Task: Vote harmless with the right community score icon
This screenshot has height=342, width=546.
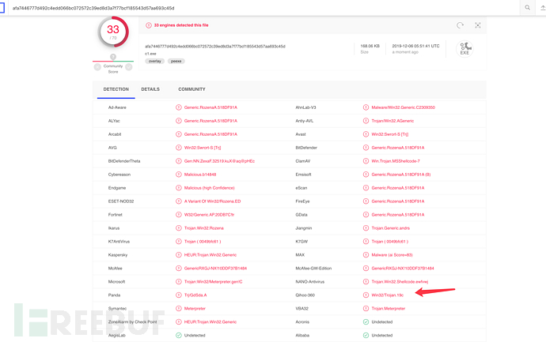Action: (x=129, y=66)
